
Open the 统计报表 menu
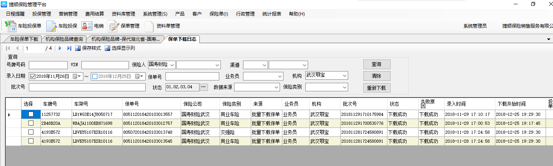[x=272, y=14]
